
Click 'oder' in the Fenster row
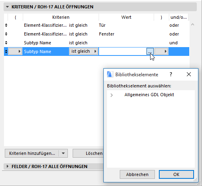174,34
